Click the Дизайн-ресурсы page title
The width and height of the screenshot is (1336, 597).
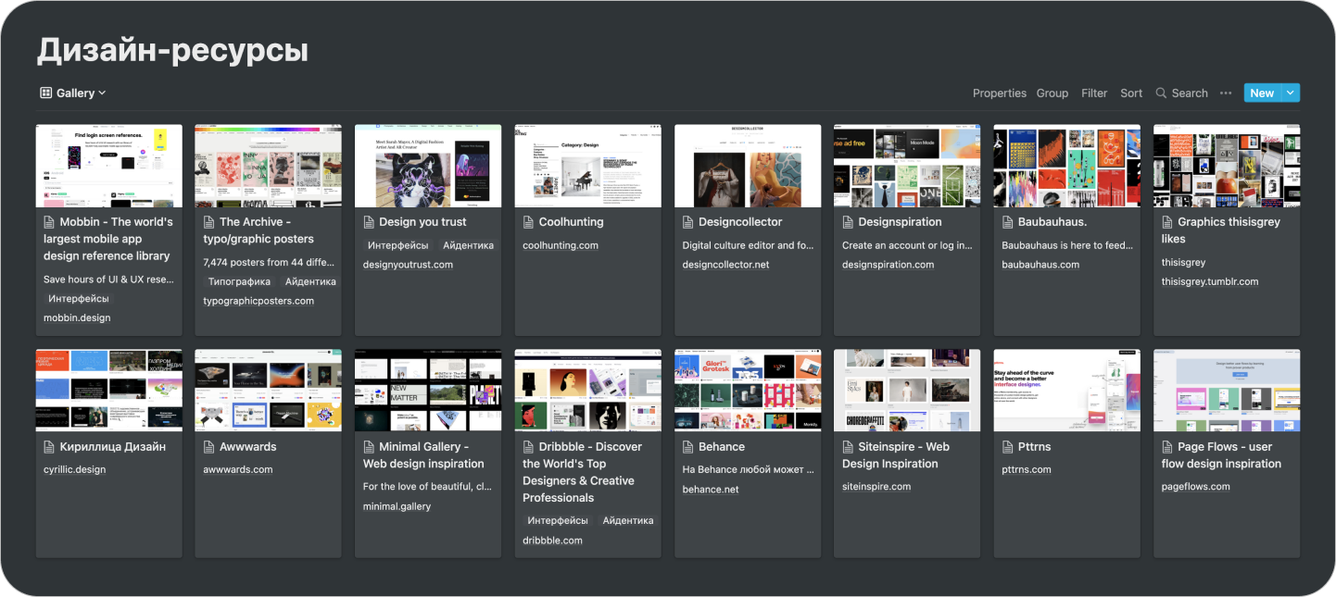(x=172, y=50)
